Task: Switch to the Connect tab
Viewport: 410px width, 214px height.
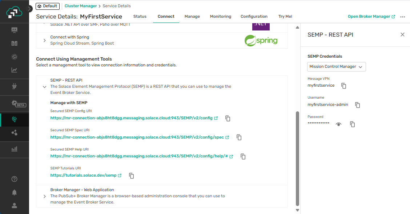Action: click(x=166, y=16)
